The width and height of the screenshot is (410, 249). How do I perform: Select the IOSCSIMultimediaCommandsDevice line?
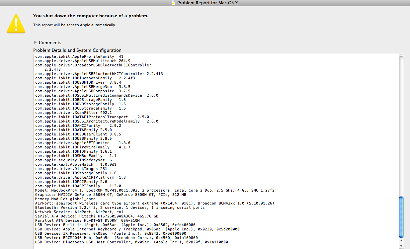pyautogui.click(x=97, y=95)
